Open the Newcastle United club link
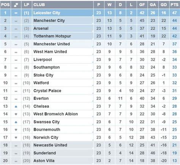The width and height of the screenshot is (180, 165). 50,145
